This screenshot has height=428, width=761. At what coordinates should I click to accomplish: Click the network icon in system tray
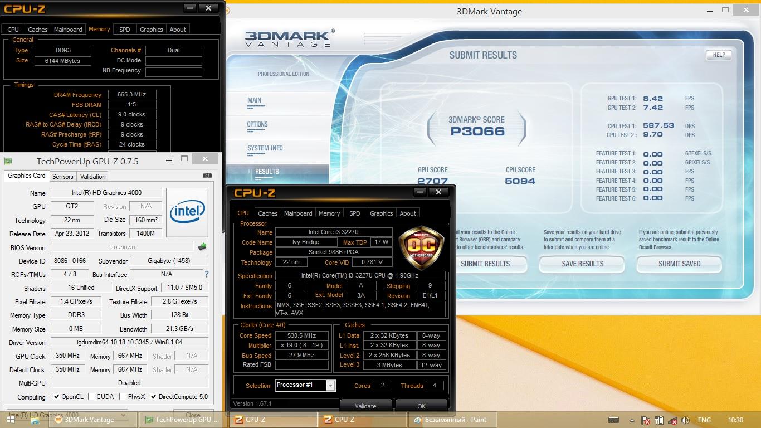coord(672,420)
